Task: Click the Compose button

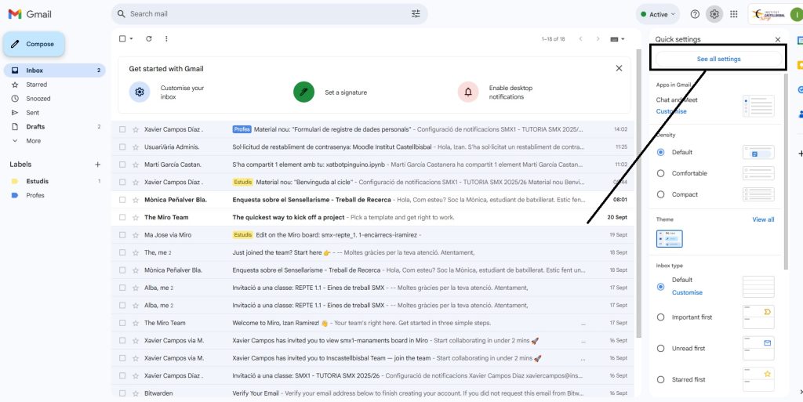Action: click(x=34, y=44)
